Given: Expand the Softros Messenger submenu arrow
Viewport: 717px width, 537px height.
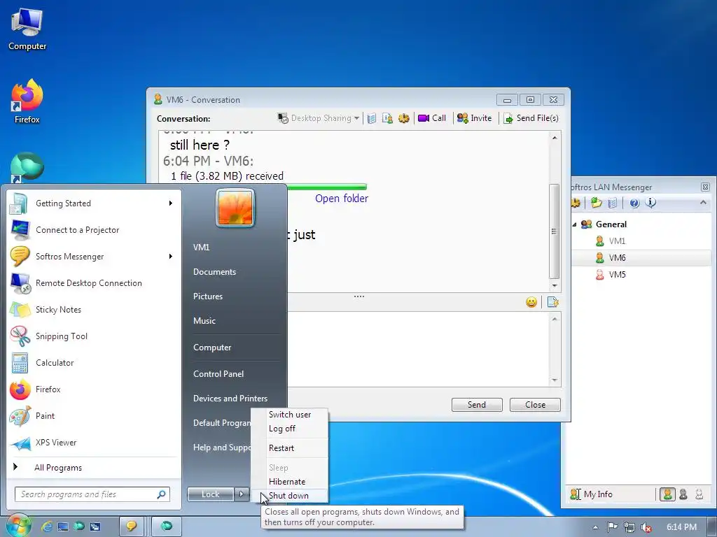Looking at the screenshot, I should (171, 256).
